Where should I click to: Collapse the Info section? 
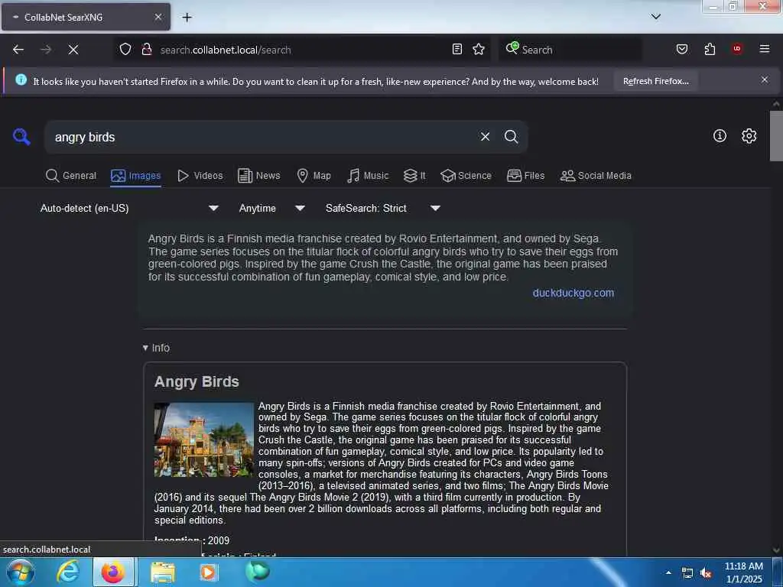[x=156, y=348]
